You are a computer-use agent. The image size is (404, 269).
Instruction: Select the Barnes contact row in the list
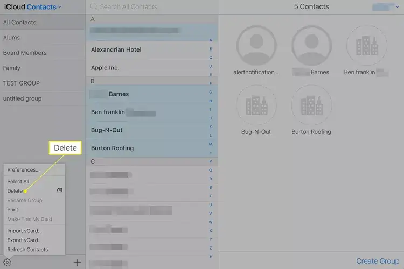(152, 94)
